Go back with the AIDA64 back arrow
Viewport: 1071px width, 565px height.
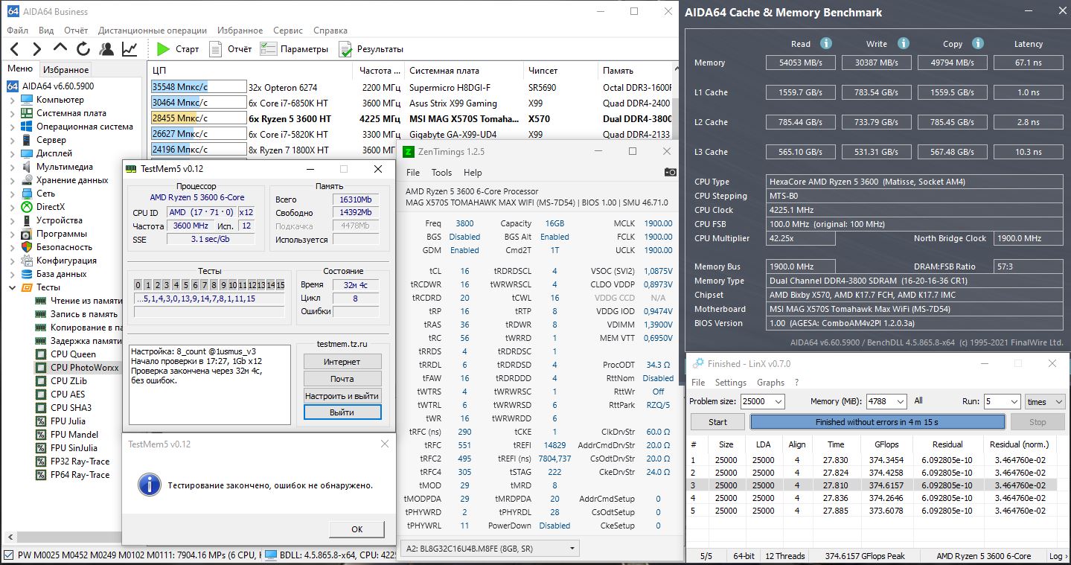[x=16, y=49]
